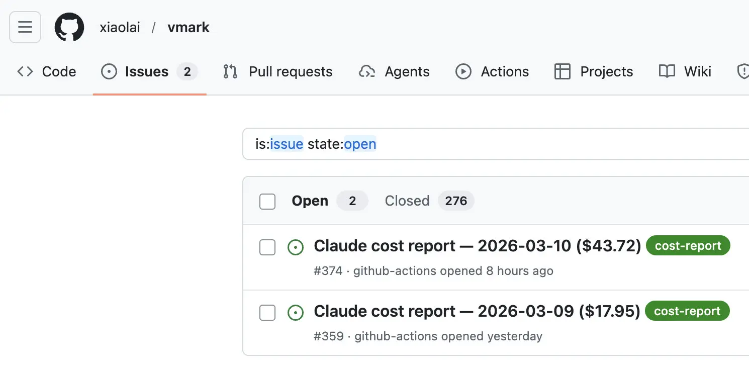The image size is (749, 371).
Task: Open the hamburger navigation menu
Action: tap(25, 27)
